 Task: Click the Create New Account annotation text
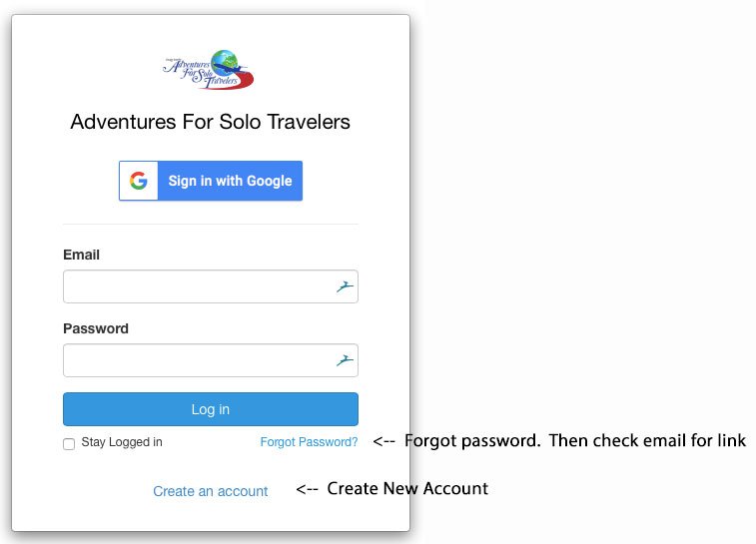407,488
